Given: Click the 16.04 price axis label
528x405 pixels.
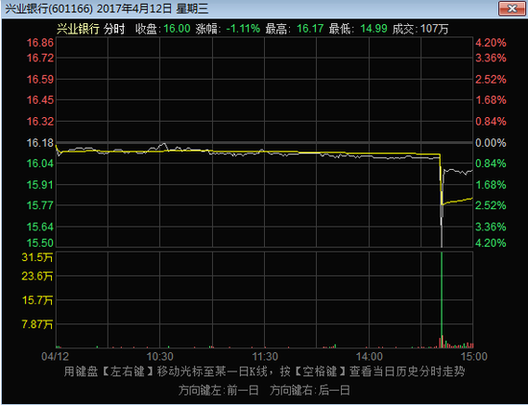Looking at the screenshot, I should pos(40,163).
